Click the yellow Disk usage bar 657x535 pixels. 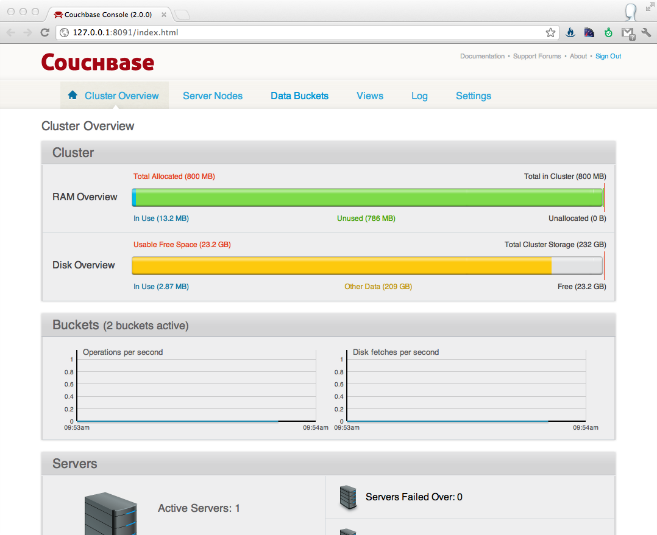tap(341, 265)
